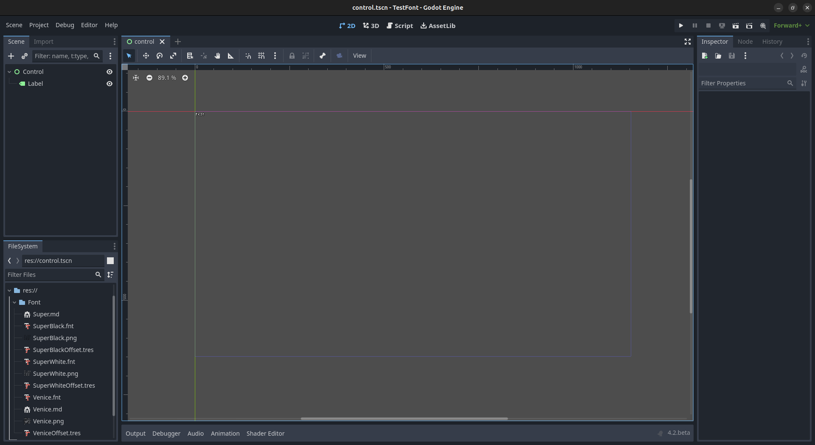Open the Project menu
The width and height of the screenshot is (815, 445).
39,25
